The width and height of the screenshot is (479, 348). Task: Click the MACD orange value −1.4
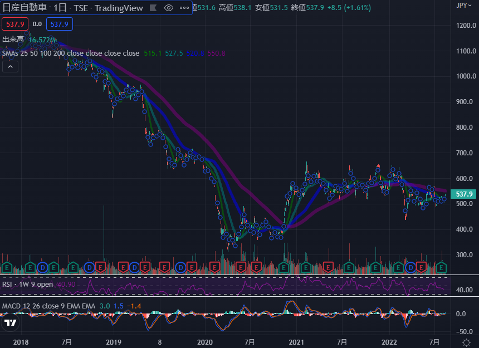coord(134,306)
